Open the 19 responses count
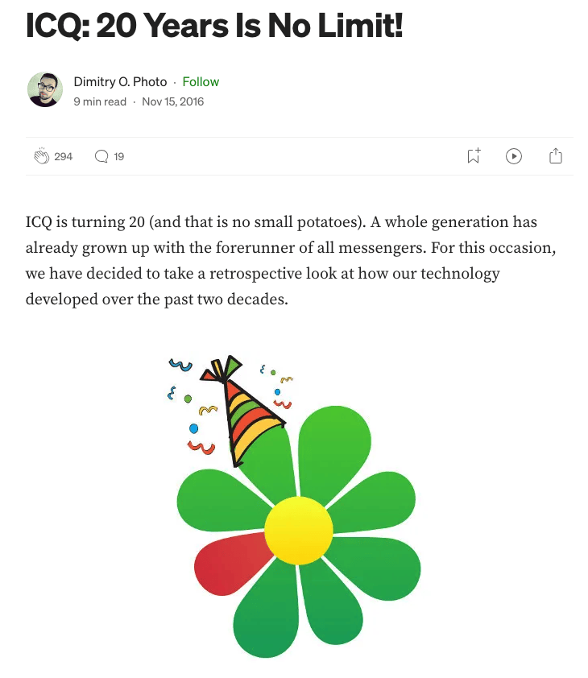Viewport: 588px width, 678px height. pos(119,156)
